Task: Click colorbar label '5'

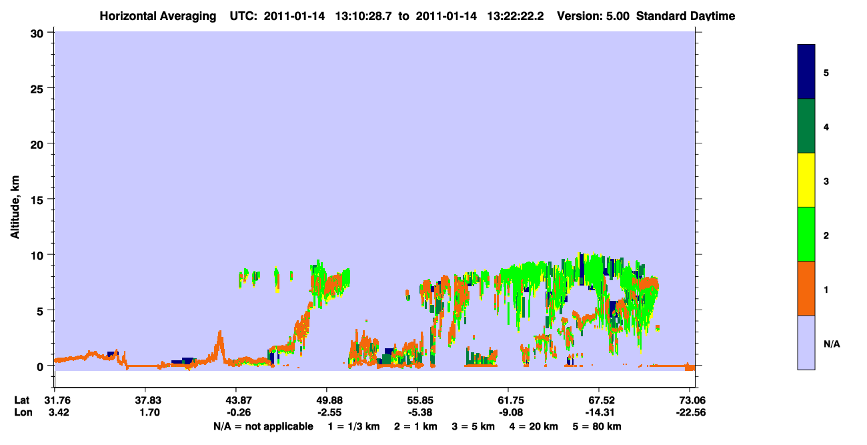Action: pos(826,73)
